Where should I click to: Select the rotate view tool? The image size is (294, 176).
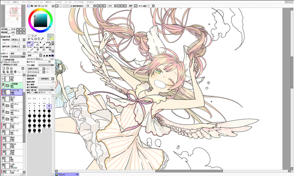point(35,39)
